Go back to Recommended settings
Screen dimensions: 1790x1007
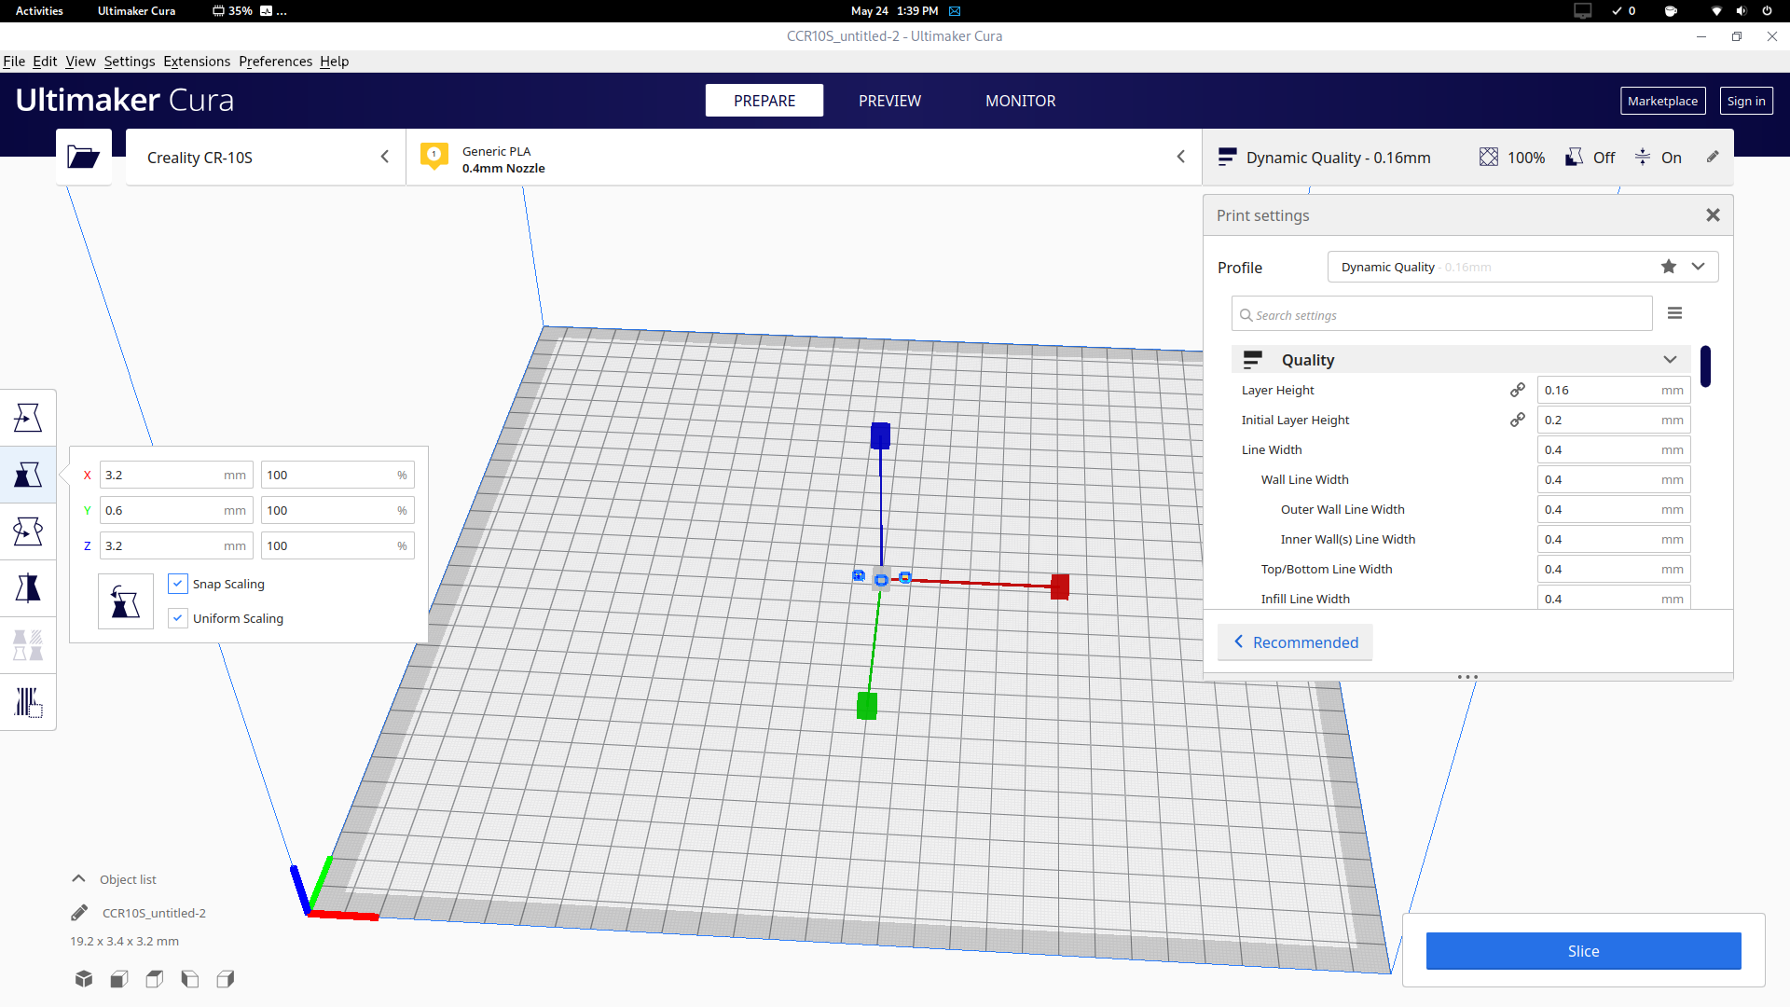click(x=1295, y=642)
